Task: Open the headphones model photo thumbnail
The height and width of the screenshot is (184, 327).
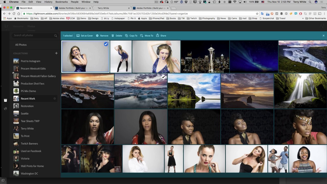Action: click(156, 56)
